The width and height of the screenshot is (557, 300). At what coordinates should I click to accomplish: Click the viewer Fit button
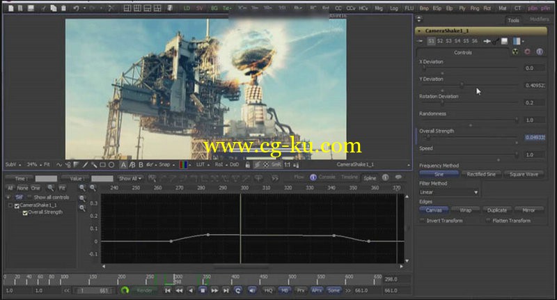[x=47, y=165]
